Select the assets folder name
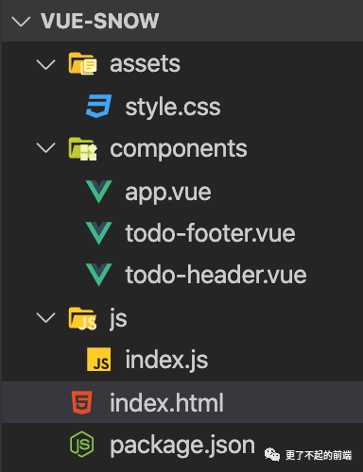This screenshot has width=363, height=472. point(145,64)
